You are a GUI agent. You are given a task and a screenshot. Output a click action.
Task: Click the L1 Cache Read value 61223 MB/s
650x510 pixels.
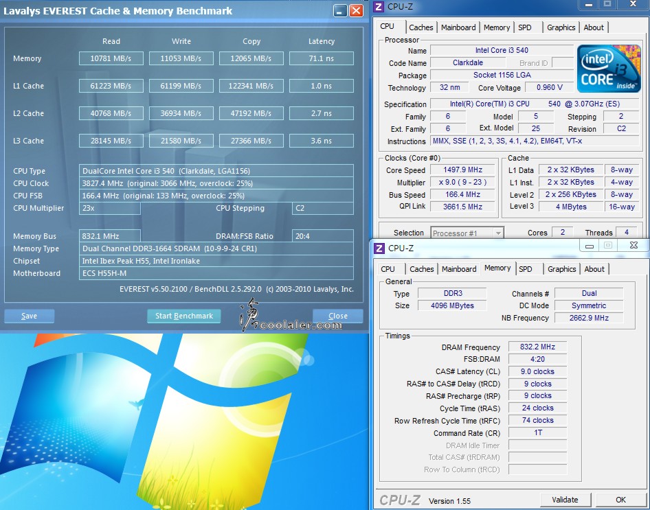tap(111, 86)
